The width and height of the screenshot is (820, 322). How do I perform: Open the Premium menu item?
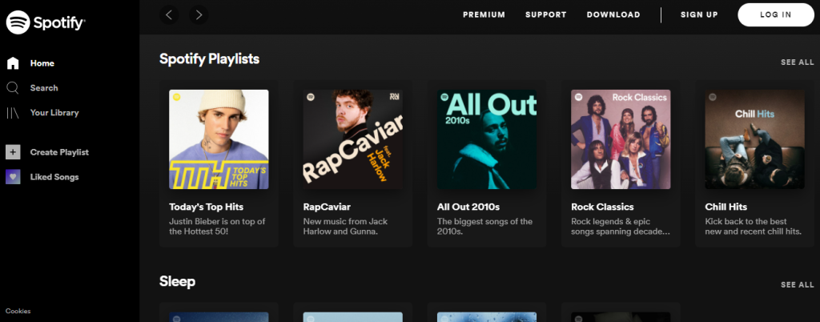tap(484, 14)
